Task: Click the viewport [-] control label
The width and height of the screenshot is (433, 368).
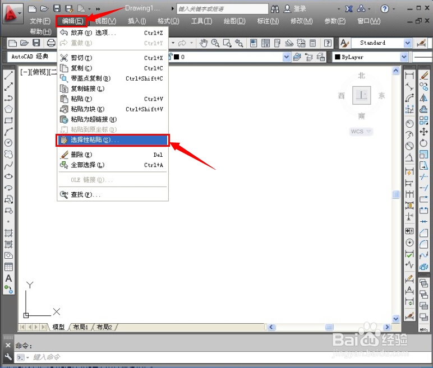Action: 25,73
